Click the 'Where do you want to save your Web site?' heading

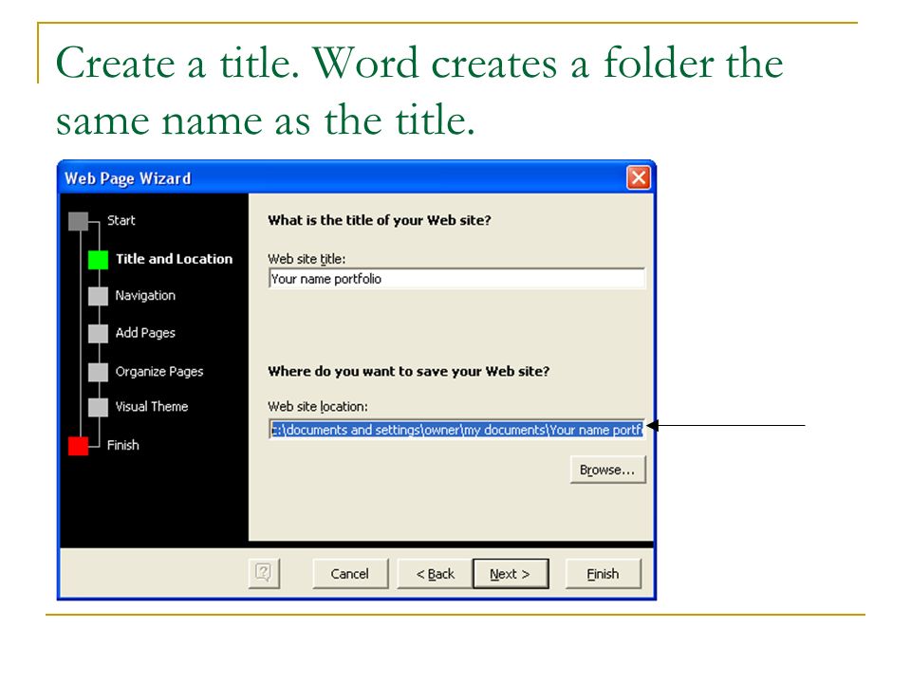tap(408, 372)
